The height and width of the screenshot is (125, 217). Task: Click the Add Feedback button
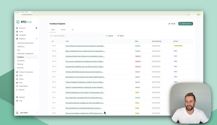(186, 24)
